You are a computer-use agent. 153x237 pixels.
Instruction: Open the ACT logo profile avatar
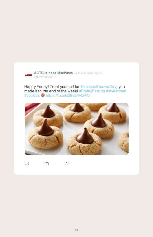29,75
